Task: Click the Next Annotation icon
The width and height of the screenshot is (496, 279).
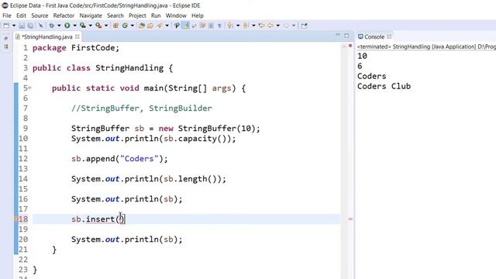Action: 230,26
